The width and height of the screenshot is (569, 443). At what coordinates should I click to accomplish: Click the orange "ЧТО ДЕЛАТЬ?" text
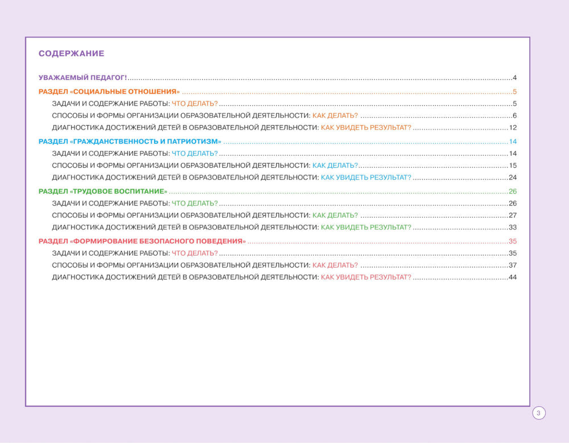(x=195, y=104)
